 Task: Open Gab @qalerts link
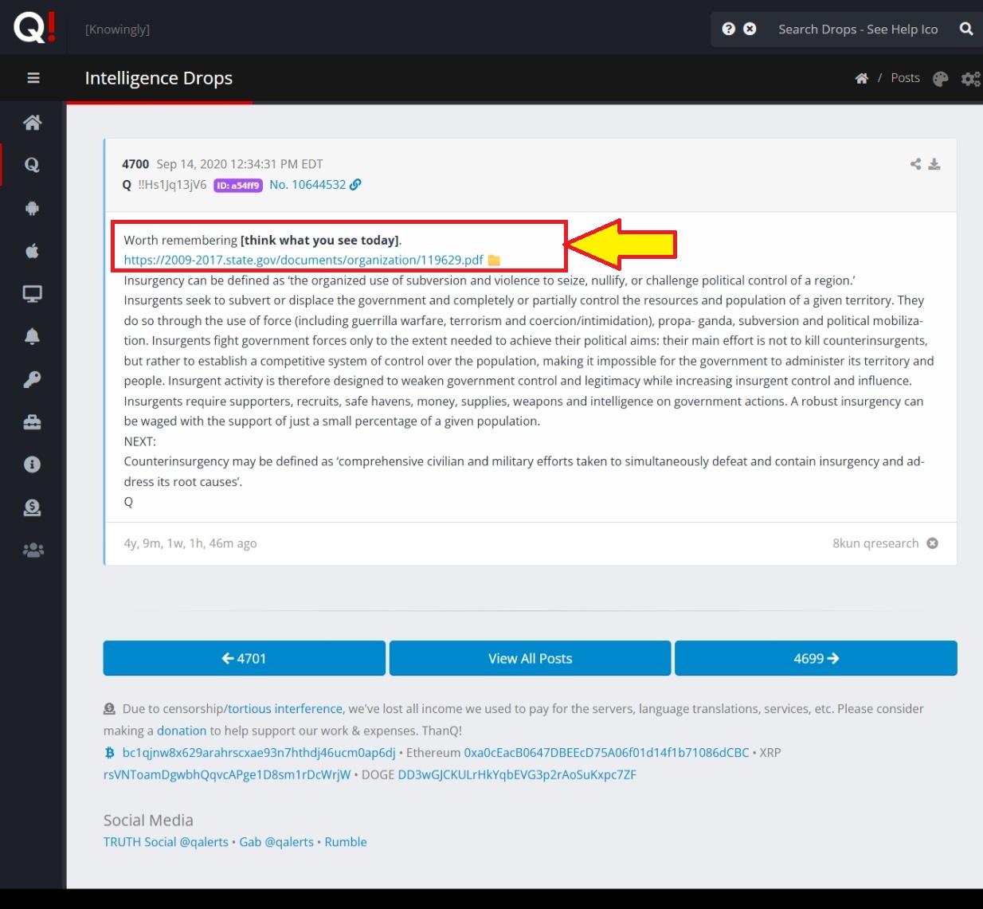[276, 842]
